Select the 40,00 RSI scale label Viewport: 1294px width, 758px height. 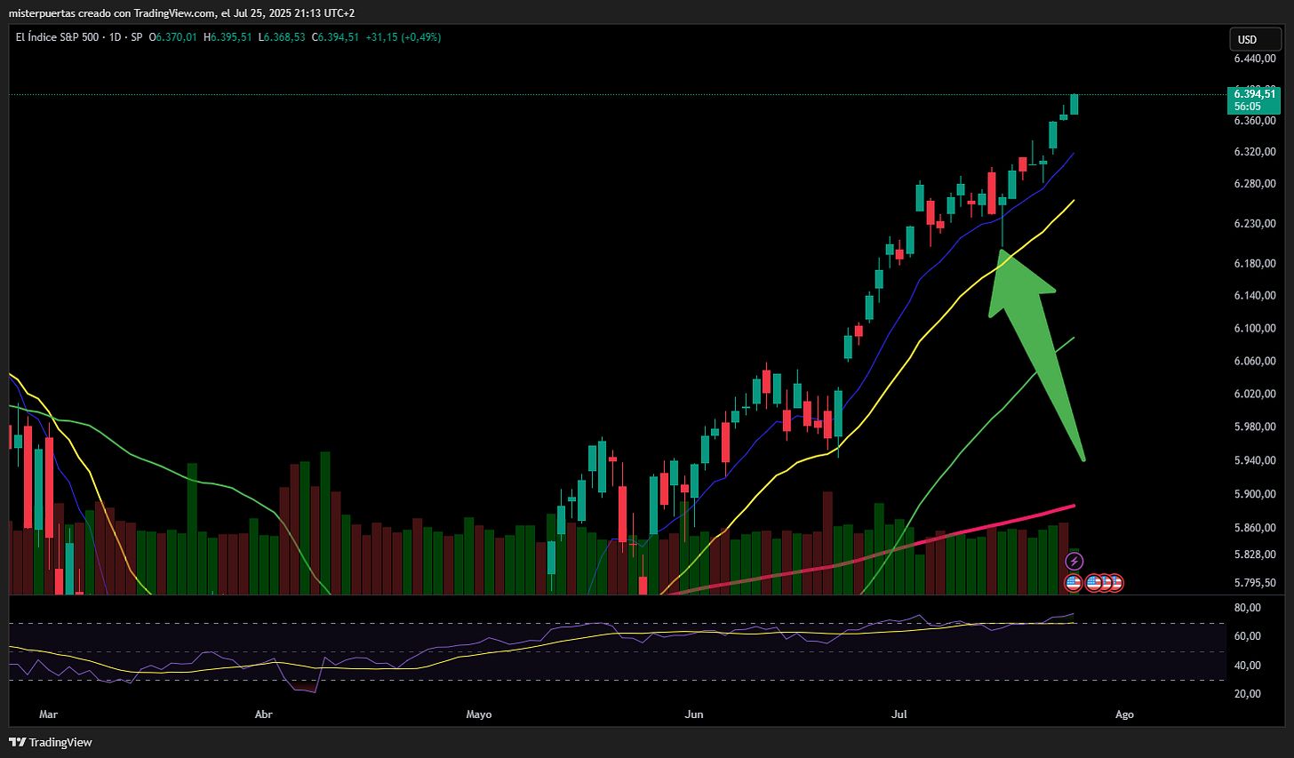1248,666
